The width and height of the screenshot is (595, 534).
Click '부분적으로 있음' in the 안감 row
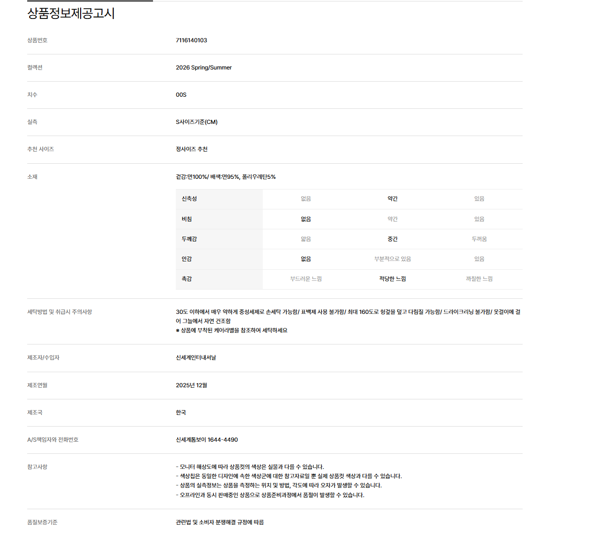tap(392, 259)
